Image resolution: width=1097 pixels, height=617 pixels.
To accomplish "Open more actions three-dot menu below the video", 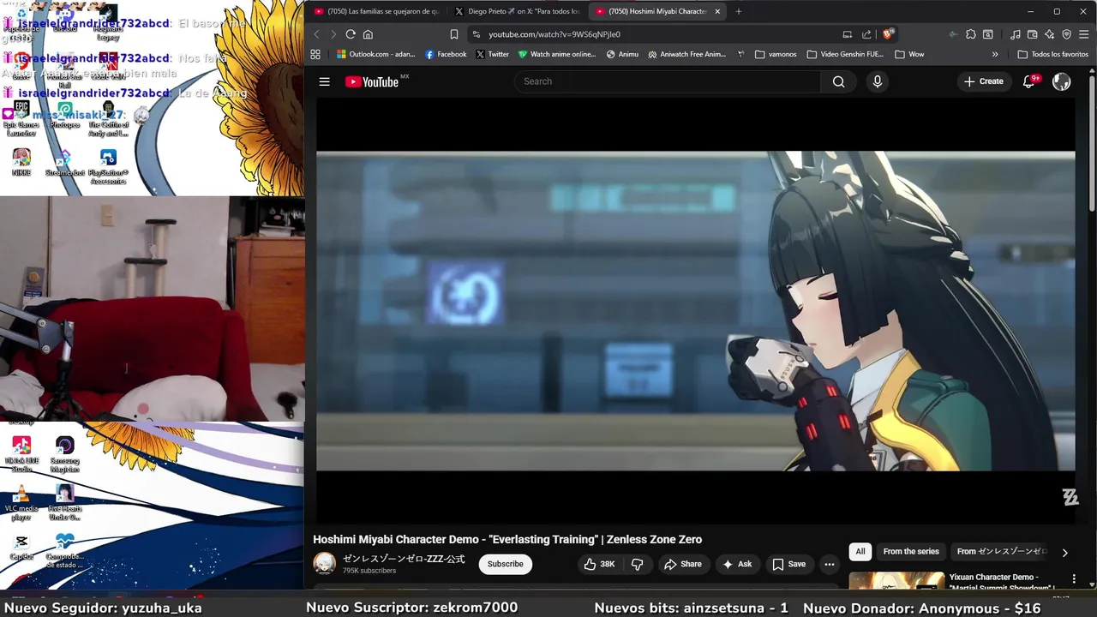I will point(829,564).
